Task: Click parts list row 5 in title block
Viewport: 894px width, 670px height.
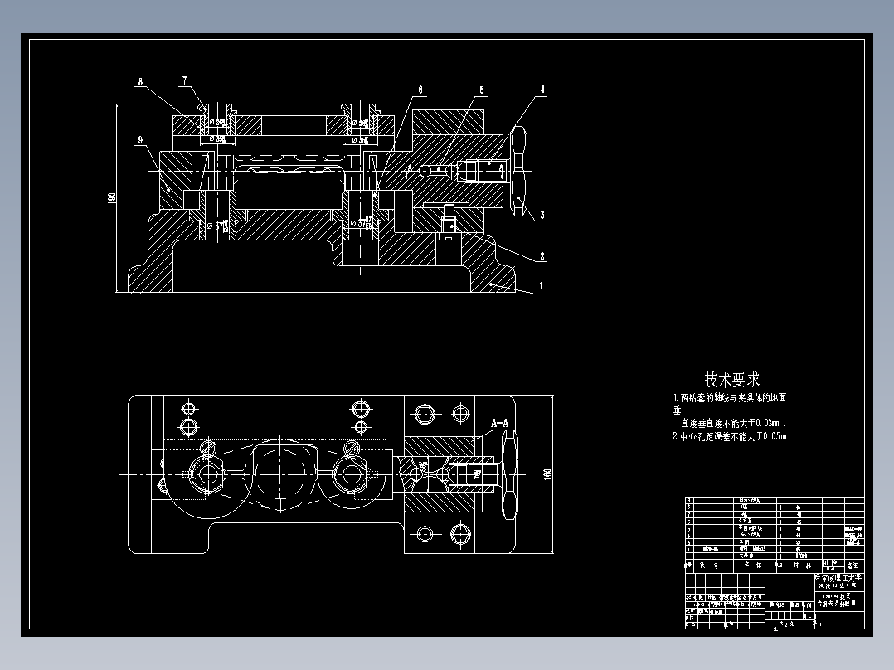Action: [x=746, y=527]
